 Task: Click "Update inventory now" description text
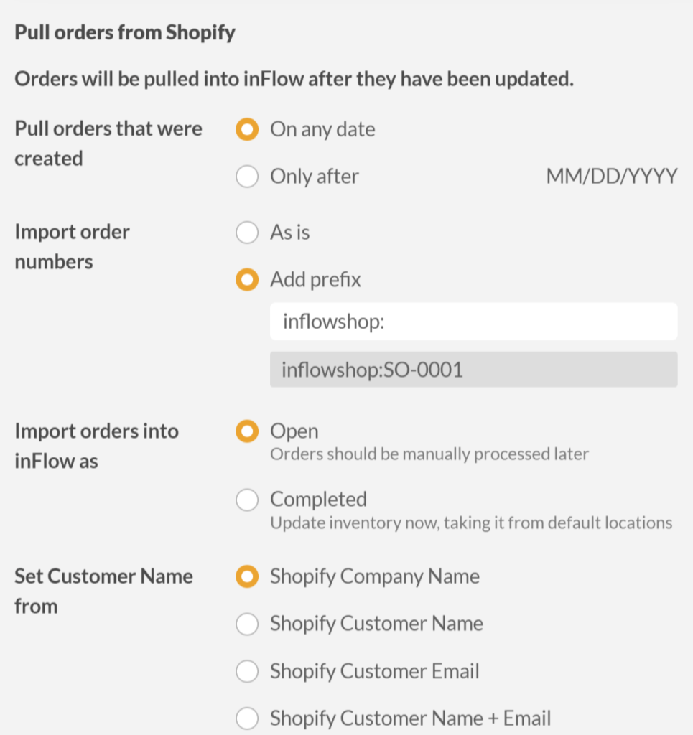pyautogui.click(x=471, y=523)
